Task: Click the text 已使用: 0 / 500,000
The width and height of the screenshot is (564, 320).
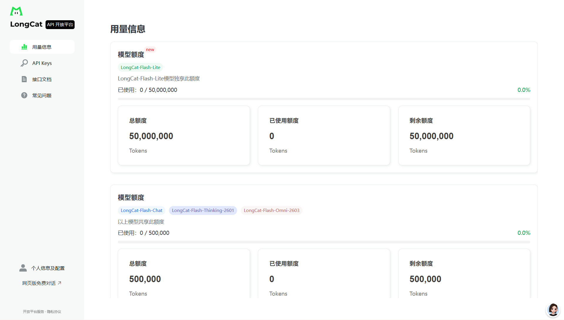Action: (144, 233)
